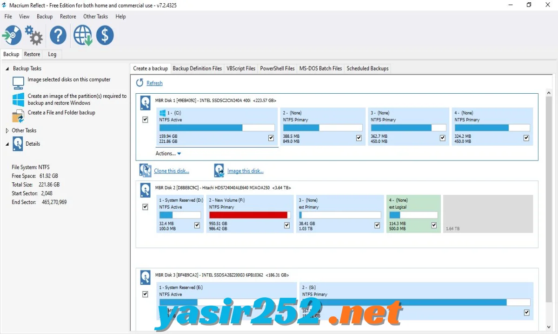Viewport: 558px width, 334px height.
Task: Toggle the checkbox for partition 1 (C:)
Action: point(271,138)
